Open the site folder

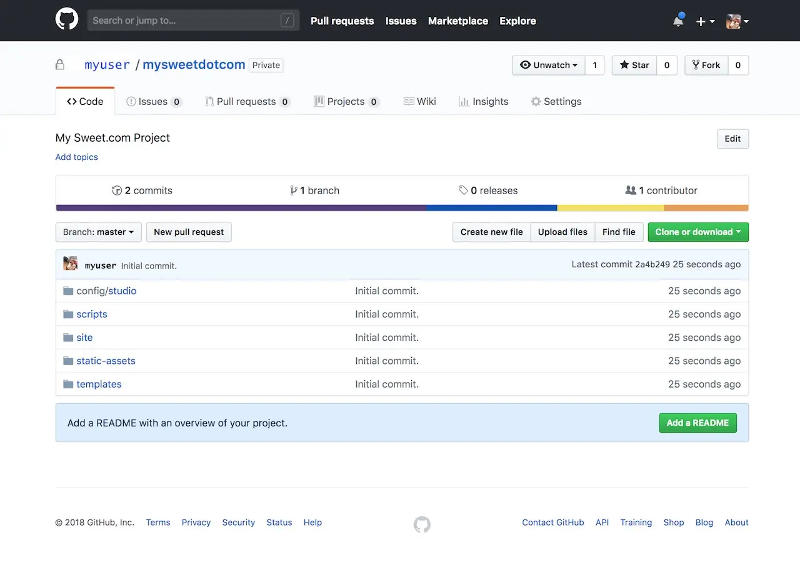tap(84, 337)
